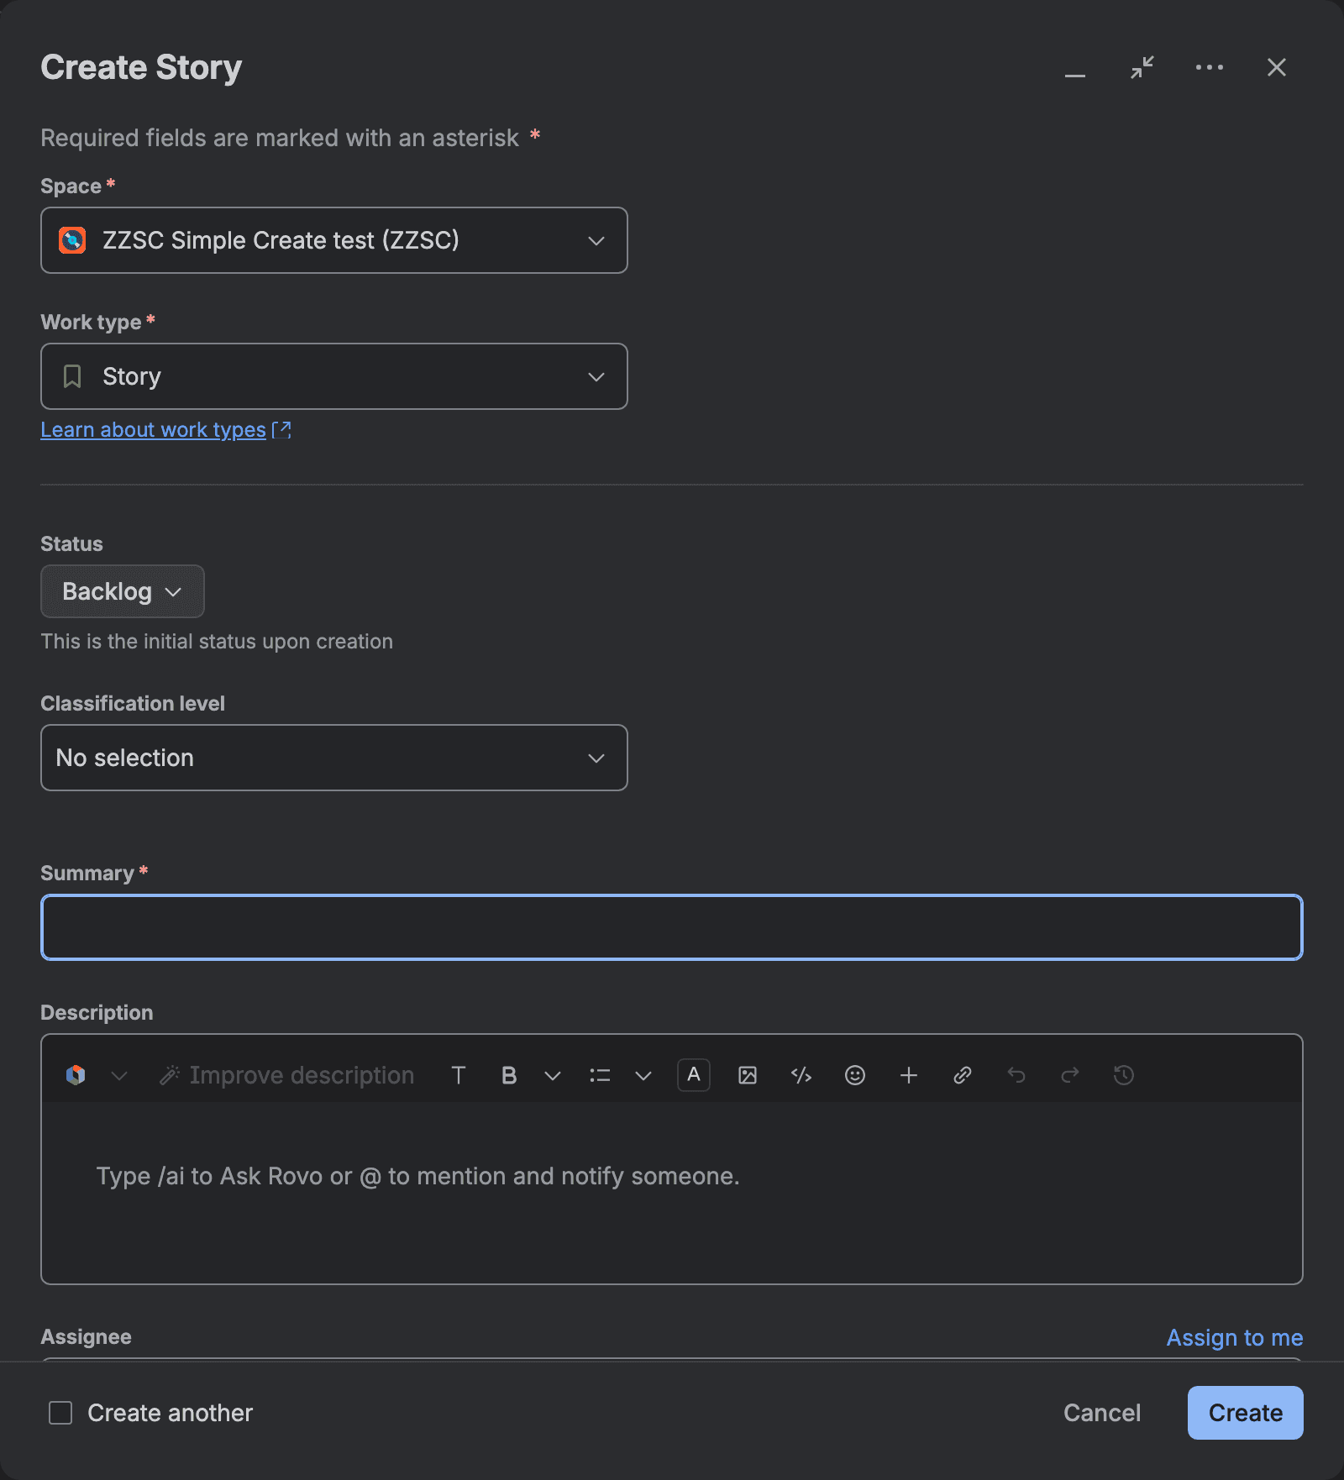The image size is (1344, 1480).
Task: Open the Classification level dropdown
Action: [x=334, y=758]
